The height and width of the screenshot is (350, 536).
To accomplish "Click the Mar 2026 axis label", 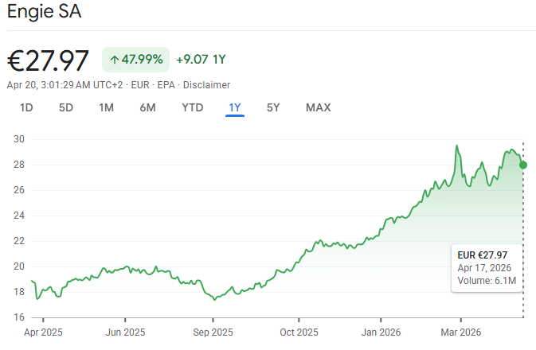I will coord(461,332).
